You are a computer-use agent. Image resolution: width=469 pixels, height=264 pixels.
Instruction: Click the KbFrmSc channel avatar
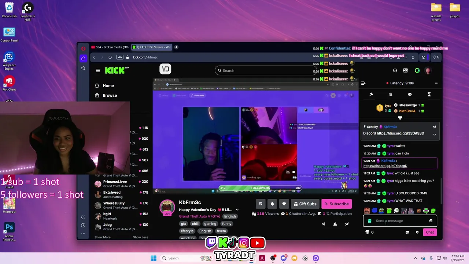(167, 208)
